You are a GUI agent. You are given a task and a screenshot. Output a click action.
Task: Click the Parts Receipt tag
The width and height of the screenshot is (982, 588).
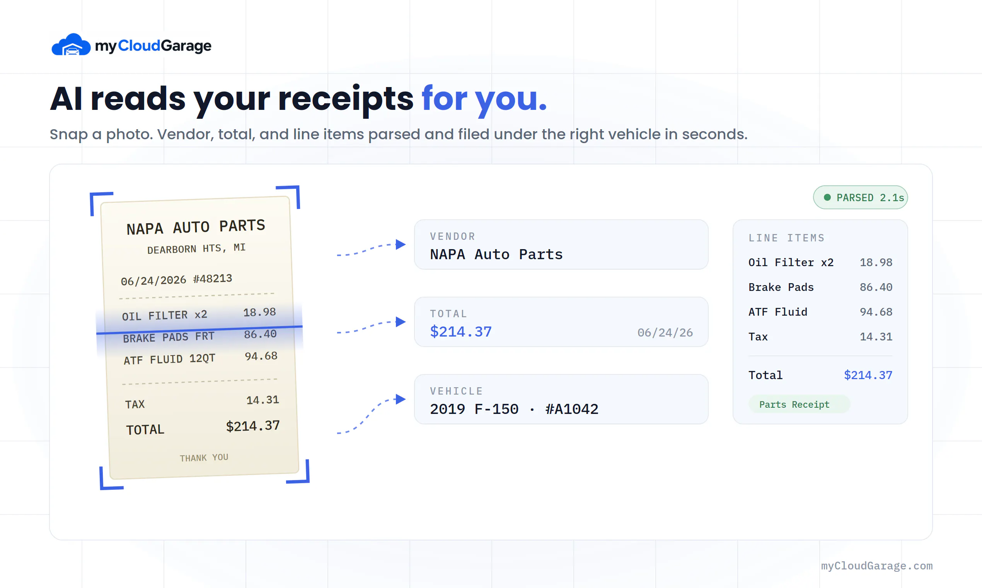tap(799, 404)
